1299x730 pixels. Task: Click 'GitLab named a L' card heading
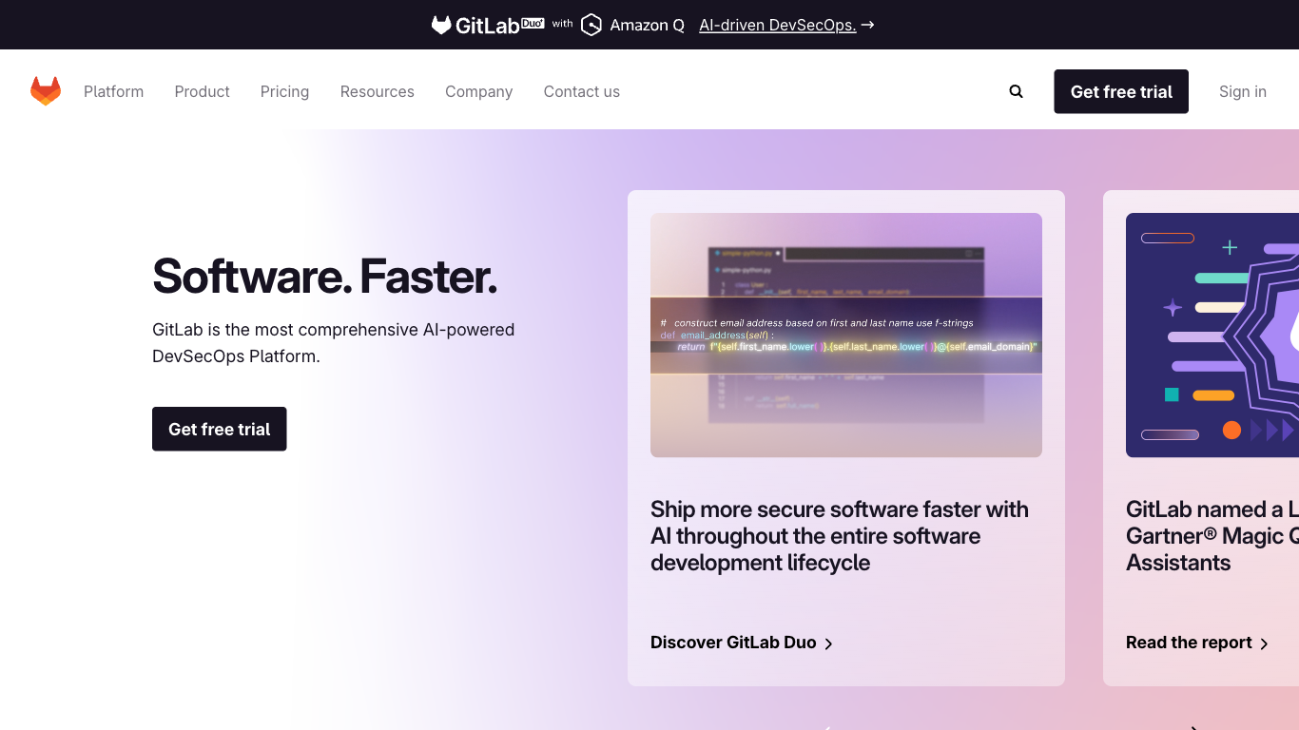(1212, 536)
